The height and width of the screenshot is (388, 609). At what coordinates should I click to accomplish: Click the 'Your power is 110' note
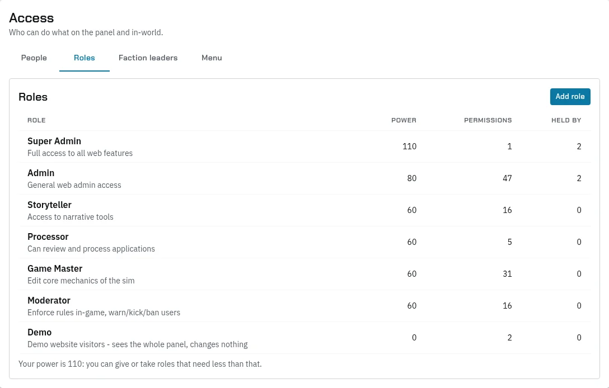click(140, 364)
